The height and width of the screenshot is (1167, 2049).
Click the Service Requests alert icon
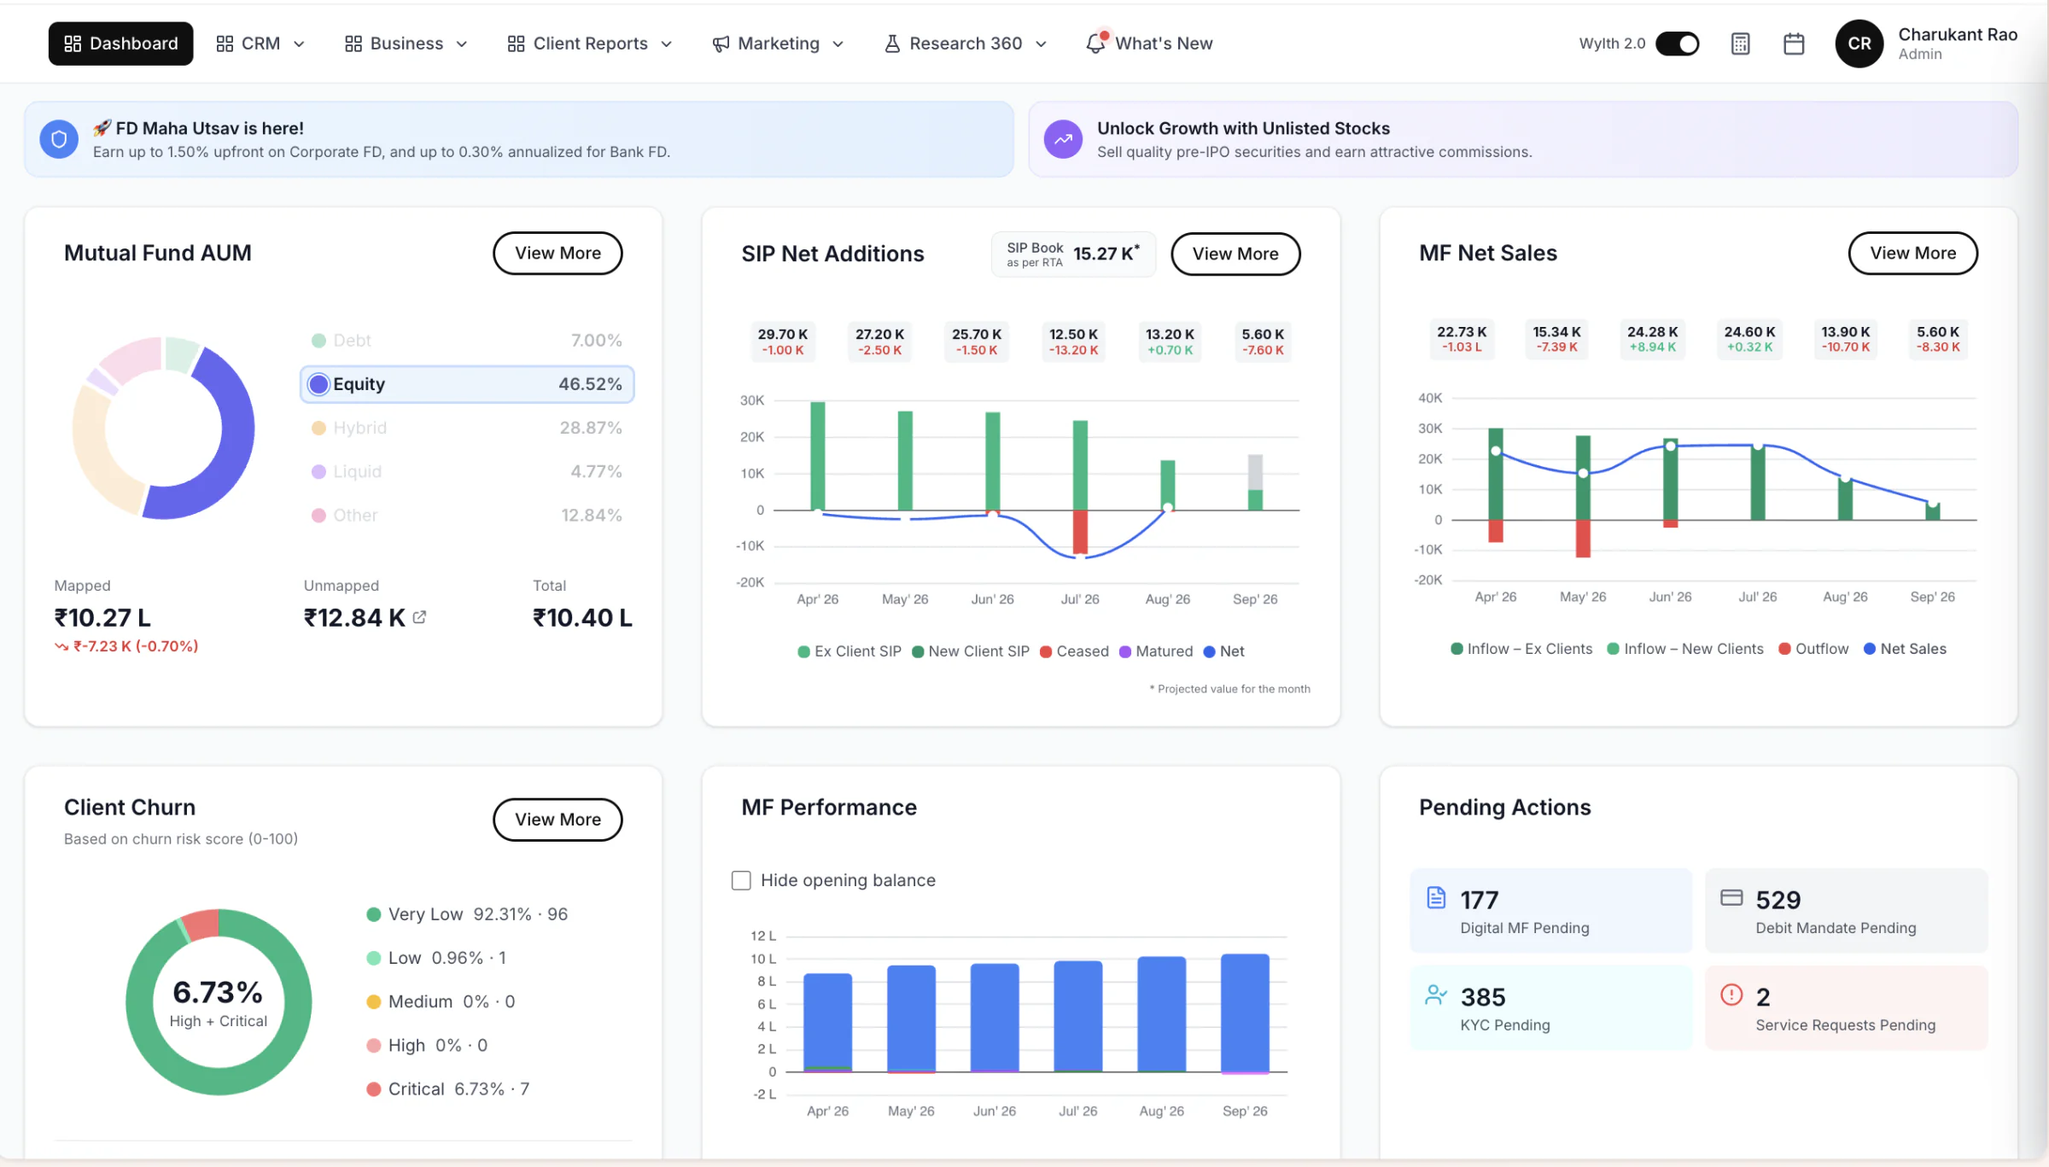click(1731, 995)
